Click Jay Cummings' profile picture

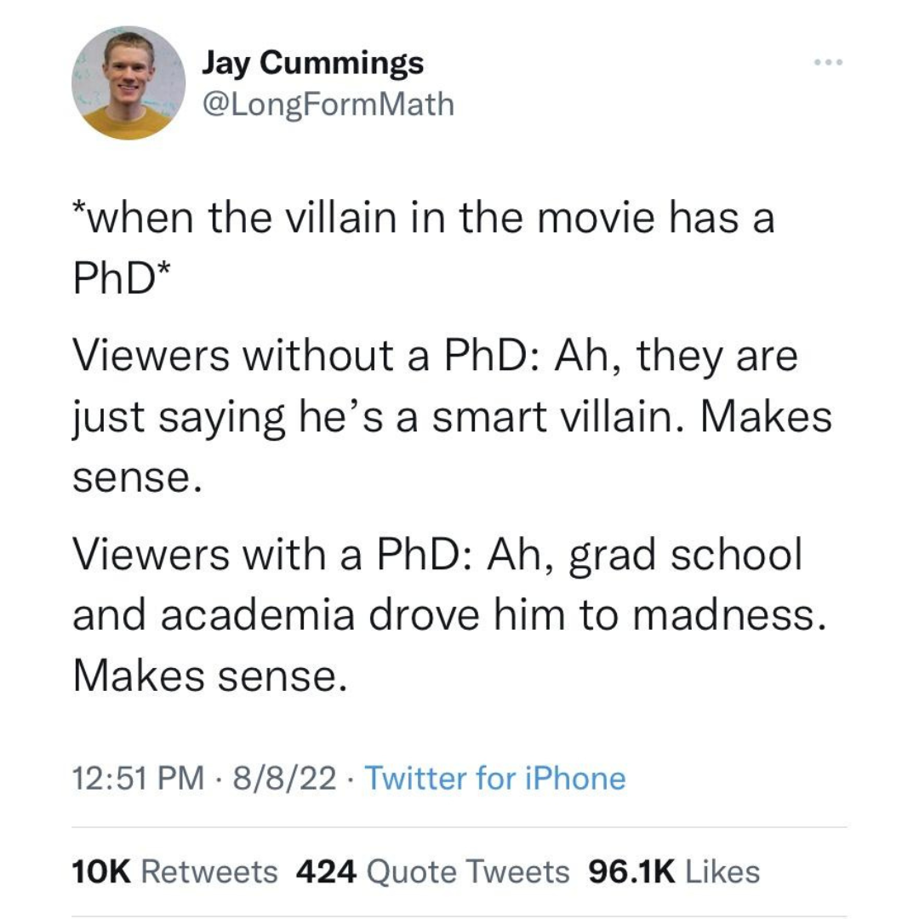128,83
